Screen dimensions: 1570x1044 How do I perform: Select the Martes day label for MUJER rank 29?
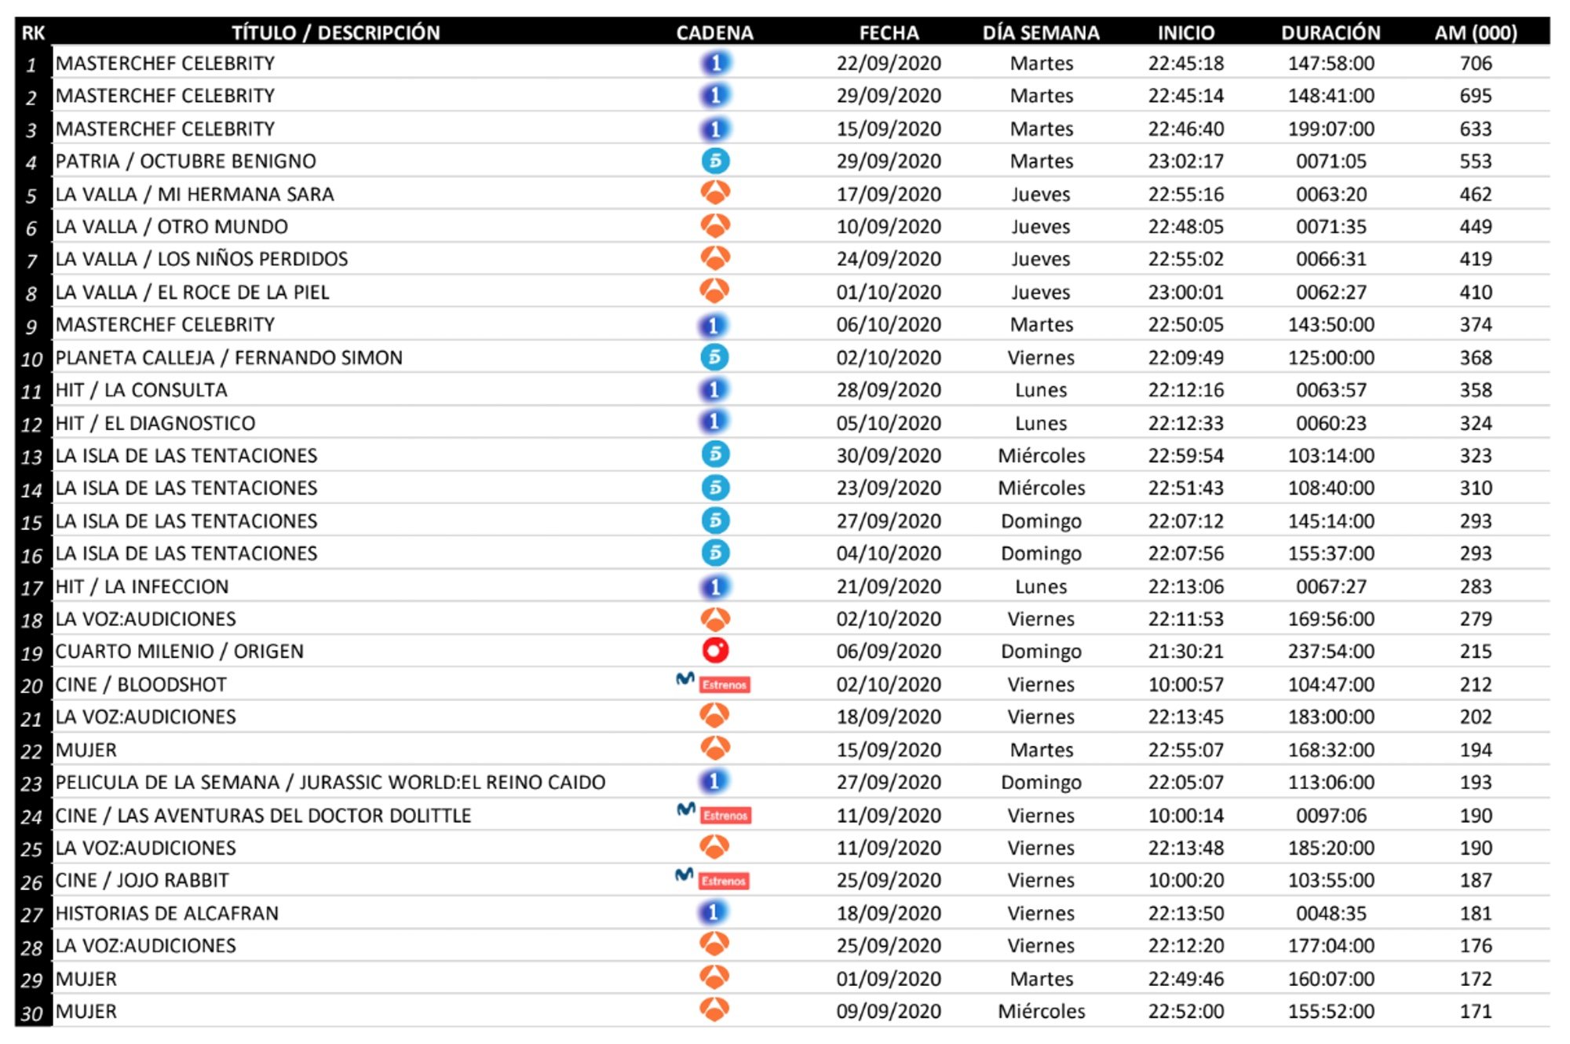coord(1041,978)
